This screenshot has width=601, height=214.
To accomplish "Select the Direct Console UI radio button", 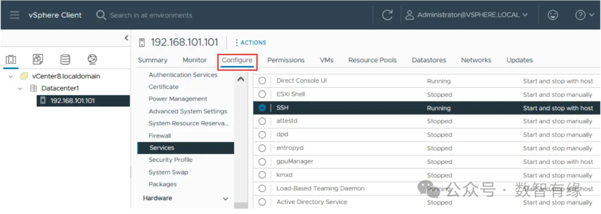I will pyautogui.click(x=262, y=81).
